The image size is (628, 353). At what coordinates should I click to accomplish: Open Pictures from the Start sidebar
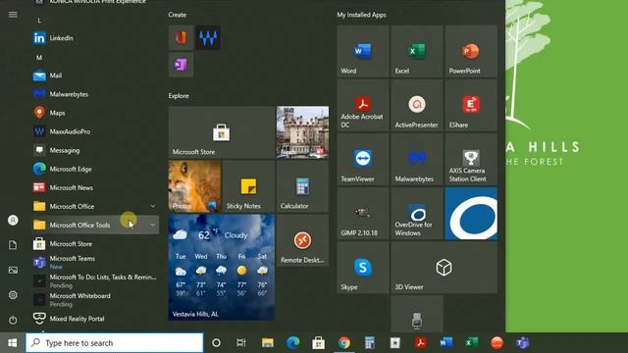click(13, 271)
